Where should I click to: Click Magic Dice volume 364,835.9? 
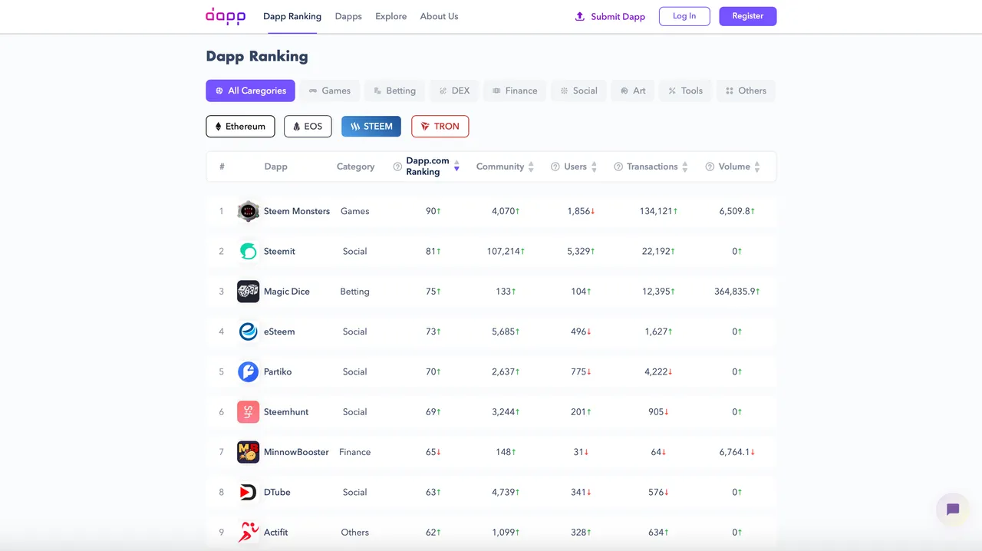coord(735,292)
